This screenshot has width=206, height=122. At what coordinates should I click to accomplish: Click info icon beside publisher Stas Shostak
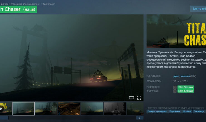coord(175,91)
